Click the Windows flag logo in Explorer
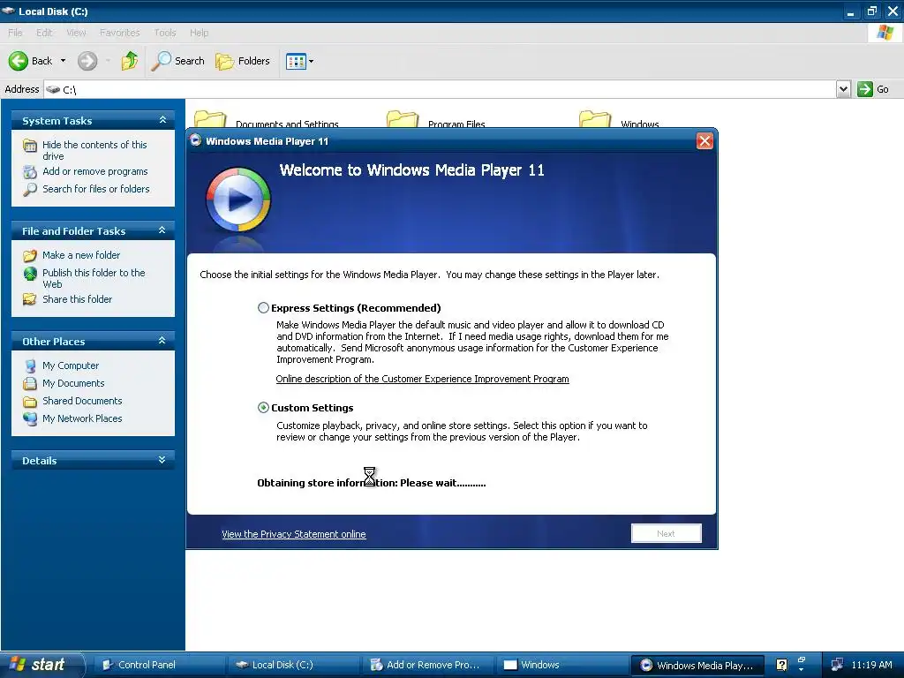The width and height of the screenshot is (904, 678). click(885, 33)
